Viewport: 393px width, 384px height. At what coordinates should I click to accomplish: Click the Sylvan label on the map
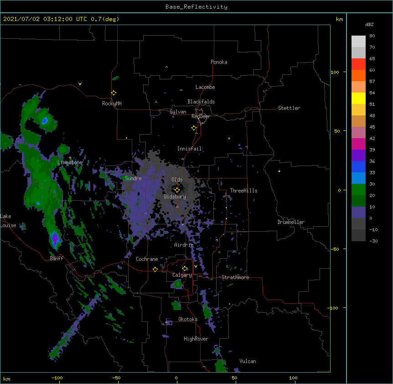178,112
